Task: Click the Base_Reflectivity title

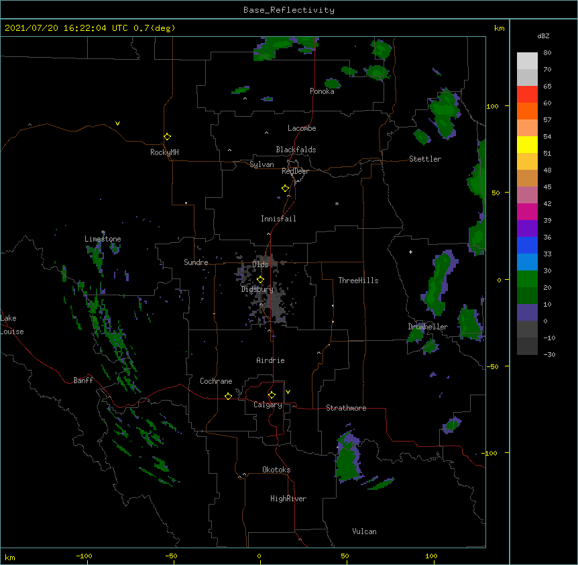Action: click(289, 10)
